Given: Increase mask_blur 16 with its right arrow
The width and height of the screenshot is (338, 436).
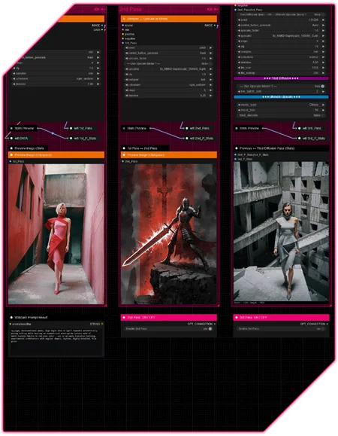Looking at the screenshot, I should click(323, 110).
